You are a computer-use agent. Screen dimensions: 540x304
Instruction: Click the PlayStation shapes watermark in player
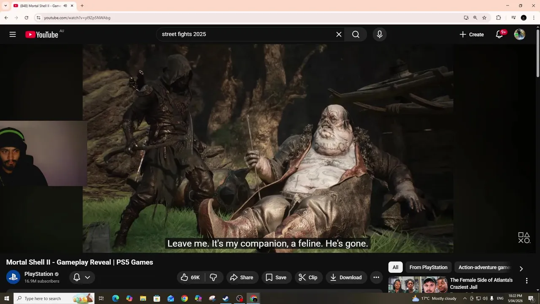pos(524,238)
